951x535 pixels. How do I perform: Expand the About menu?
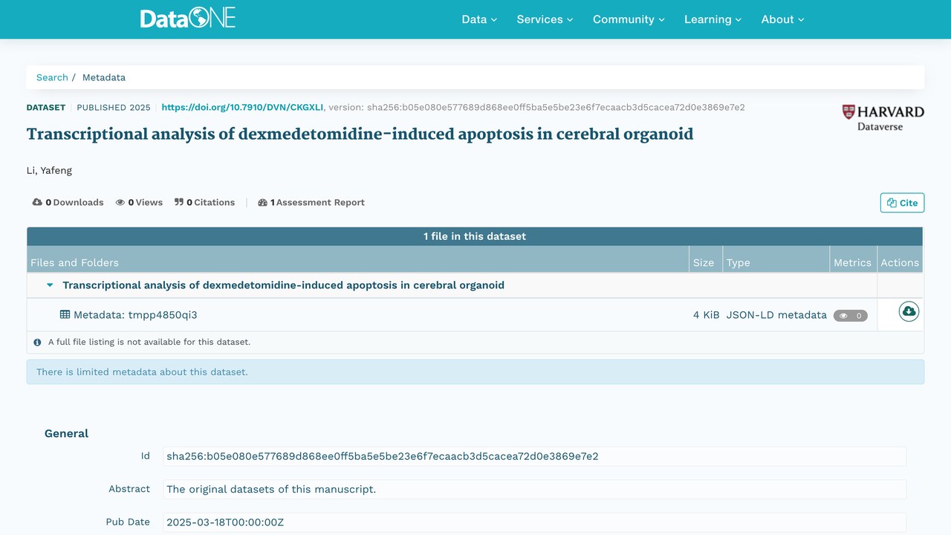click(782, 19)
